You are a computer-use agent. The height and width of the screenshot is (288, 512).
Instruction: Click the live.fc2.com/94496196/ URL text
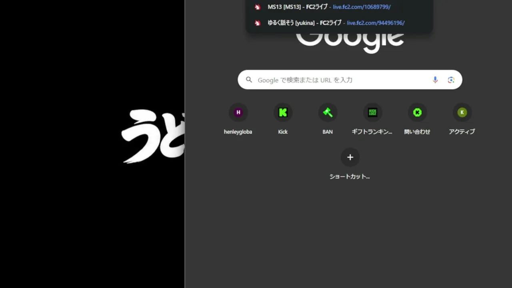point(376,23)
